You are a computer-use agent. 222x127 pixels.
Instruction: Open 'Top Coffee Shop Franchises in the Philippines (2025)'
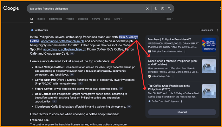pos(169,88)
